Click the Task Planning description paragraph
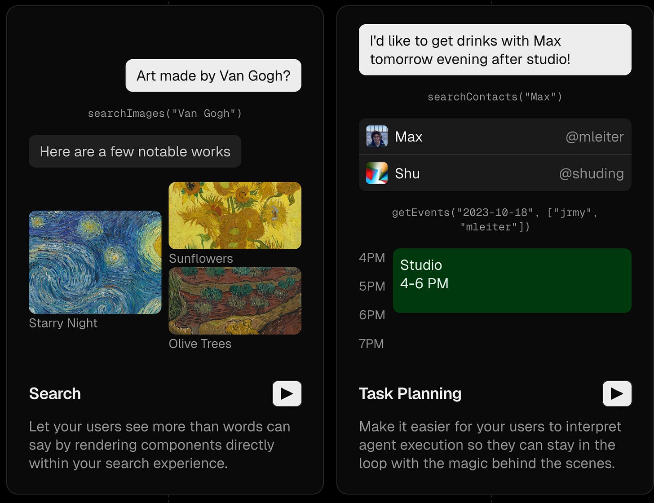The image size is (654, 503). point(490,445)
